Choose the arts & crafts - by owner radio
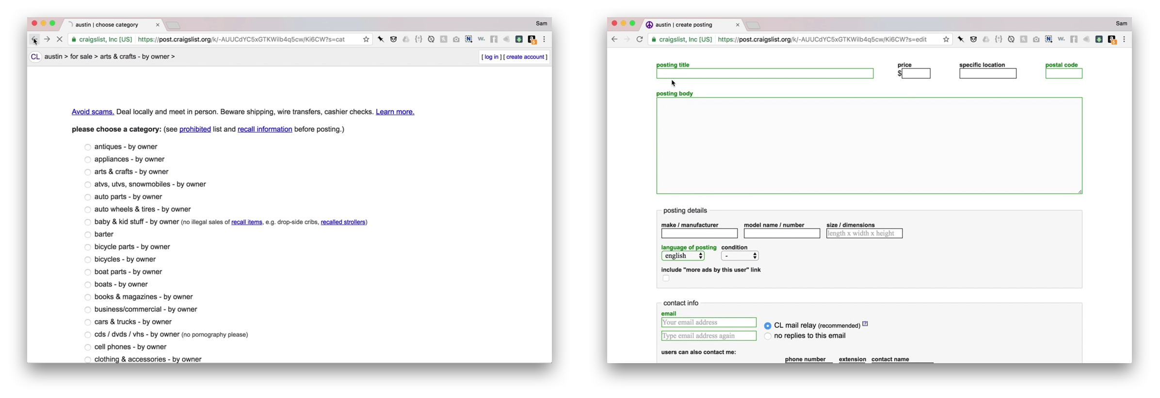Image resolution: width=1160 pixels, height=398 pixels. coord(88,172)
